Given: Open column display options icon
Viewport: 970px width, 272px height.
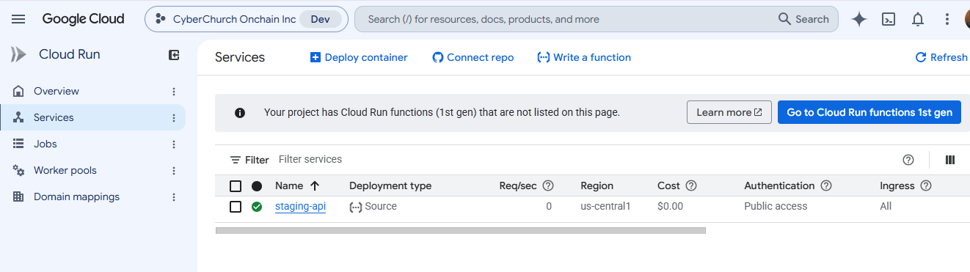Looking at the screenshot, I should coord(950,160).
